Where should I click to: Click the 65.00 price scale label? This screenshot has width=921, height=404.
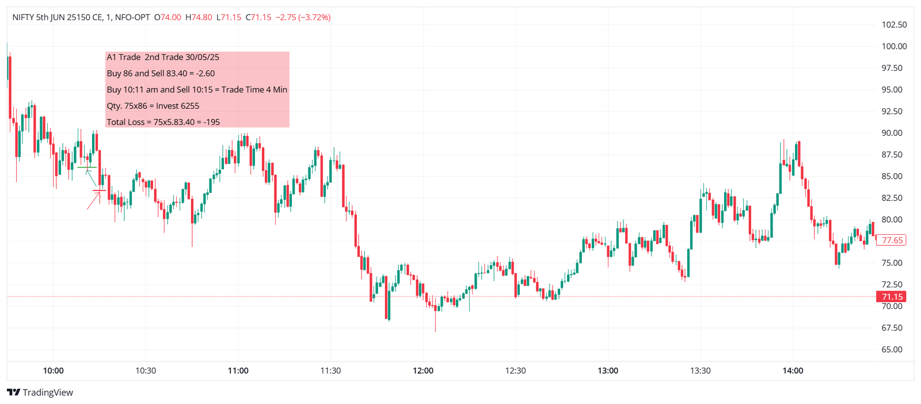892,349
